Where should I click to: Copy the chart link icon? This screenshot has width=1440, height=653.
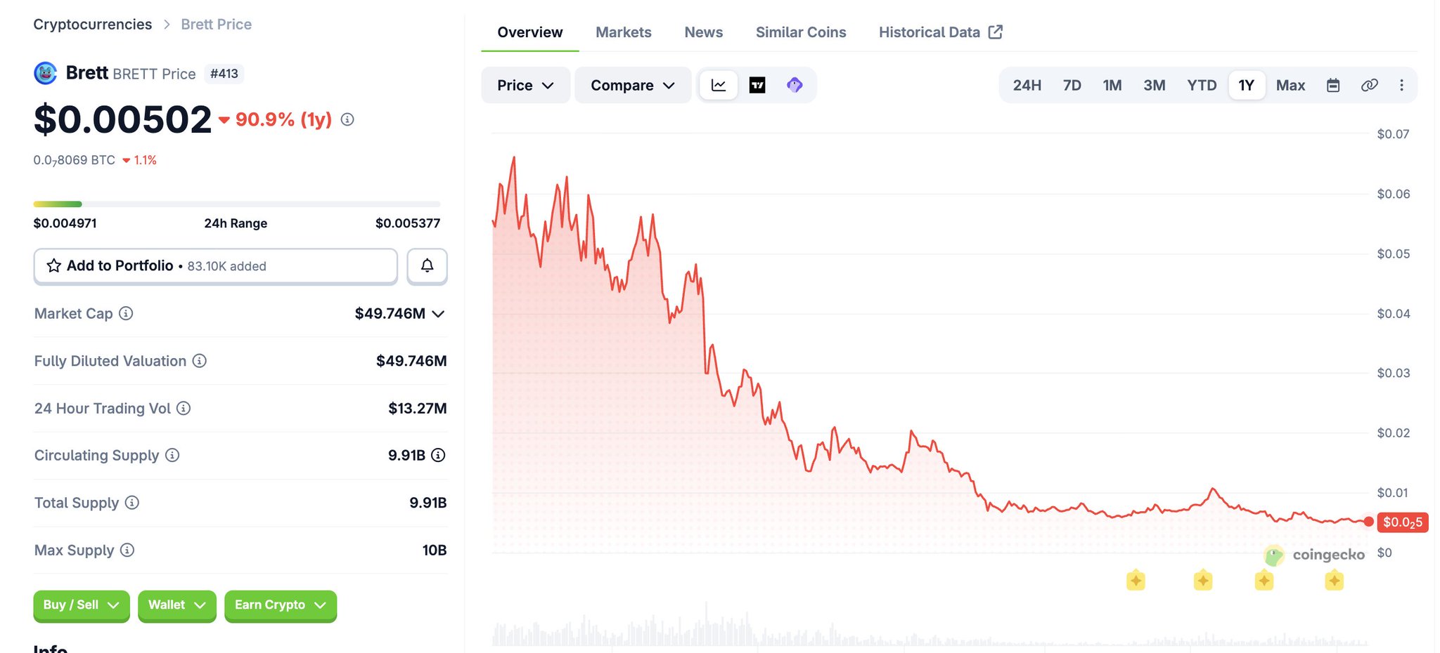[1369, 85]
